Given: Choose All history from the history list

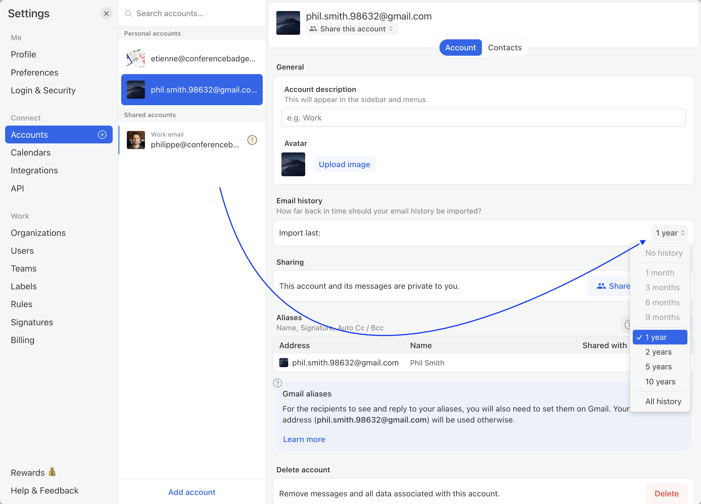Looking at the screenshot, I should (x=663, y=401).
